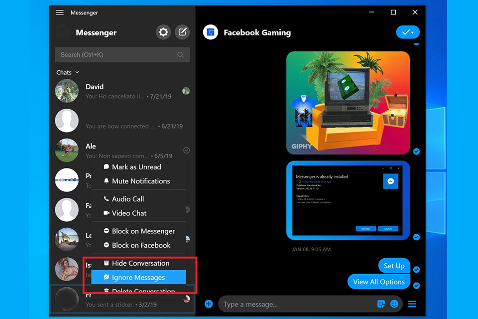478x319 pixels.
Task: Click the Set Up button
Action: [394, 266]
